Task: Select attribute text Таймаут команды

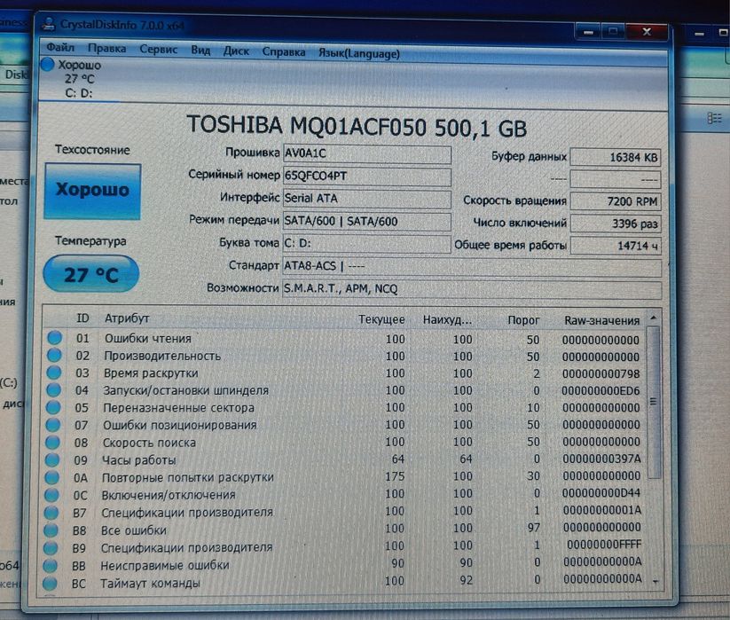Action: click(x=150, y=584)
